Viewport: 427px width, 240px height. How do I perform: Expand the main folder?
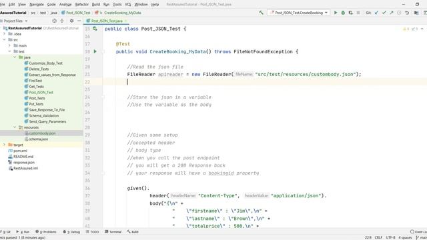click(9, 45)
